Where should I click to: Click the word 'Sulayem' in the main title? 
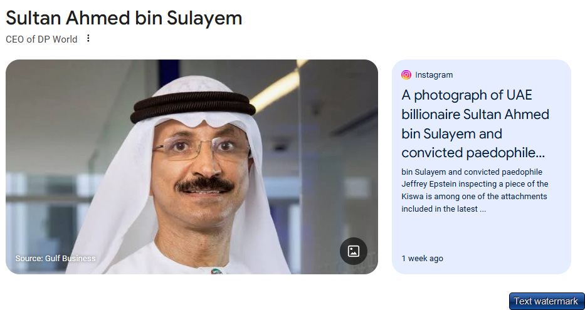[204, 18]
